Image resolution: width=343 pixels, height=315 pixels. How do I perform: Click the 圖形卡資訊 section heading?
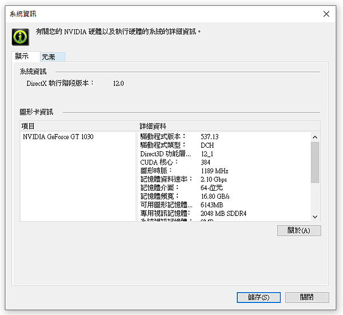(37, 112)
